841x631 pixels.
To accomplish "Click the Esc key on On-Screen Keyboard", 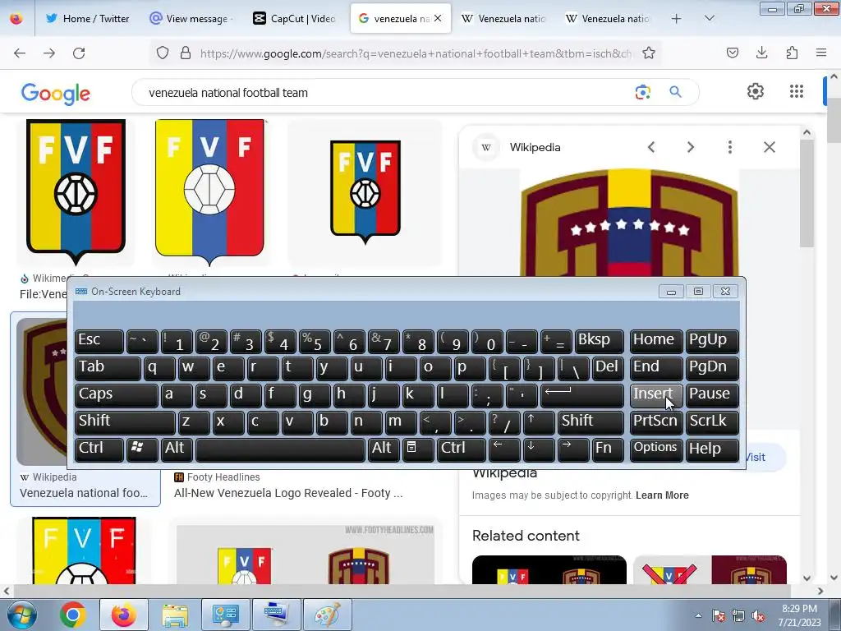I will 99,341.
